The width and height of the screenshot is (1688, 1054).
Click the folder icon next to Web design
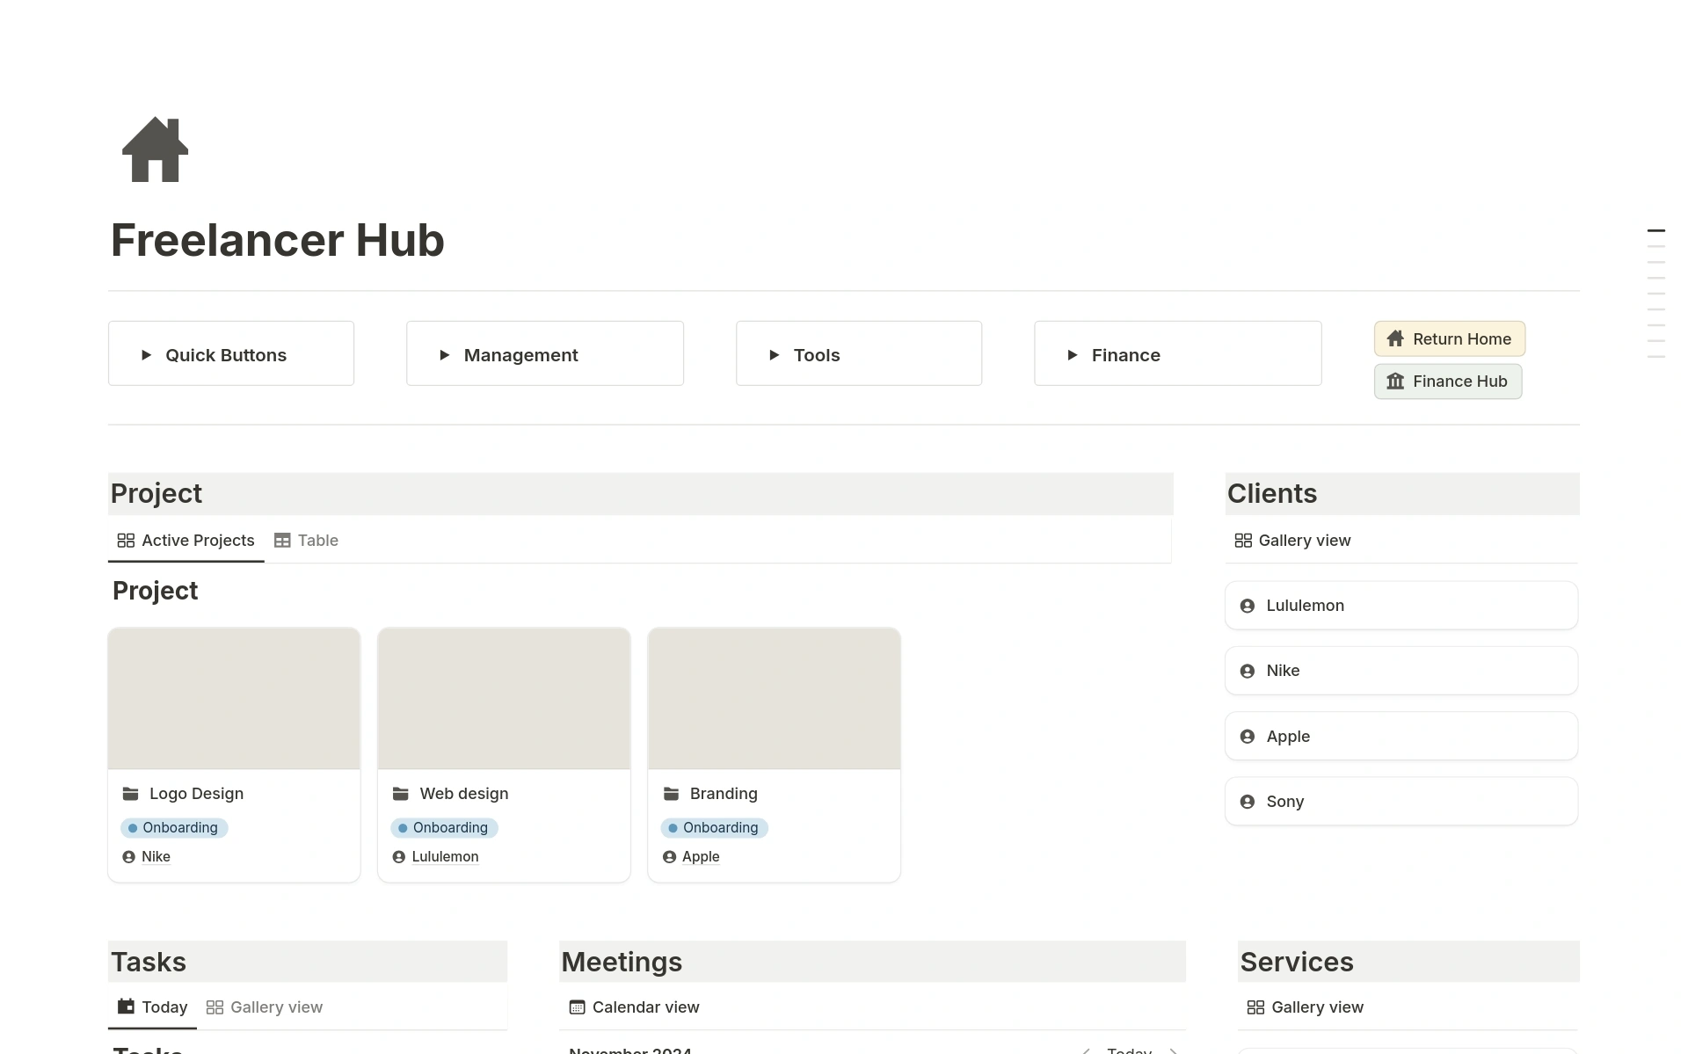(401, 794)
